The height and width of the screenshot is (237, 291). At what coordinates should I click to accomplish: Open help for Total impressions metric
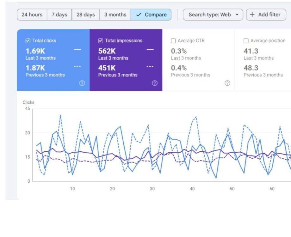coord(155,83)
